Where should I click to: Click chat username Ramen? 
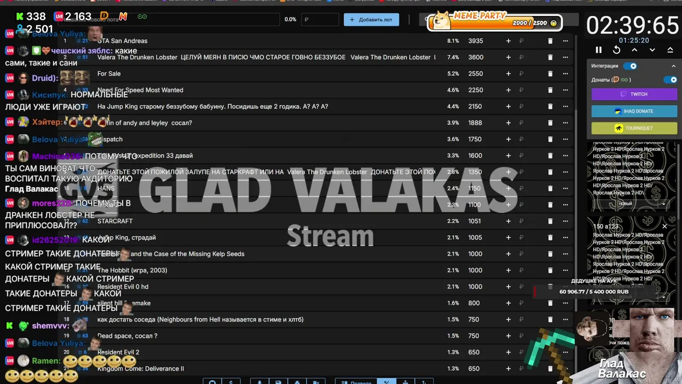(46, 361)
